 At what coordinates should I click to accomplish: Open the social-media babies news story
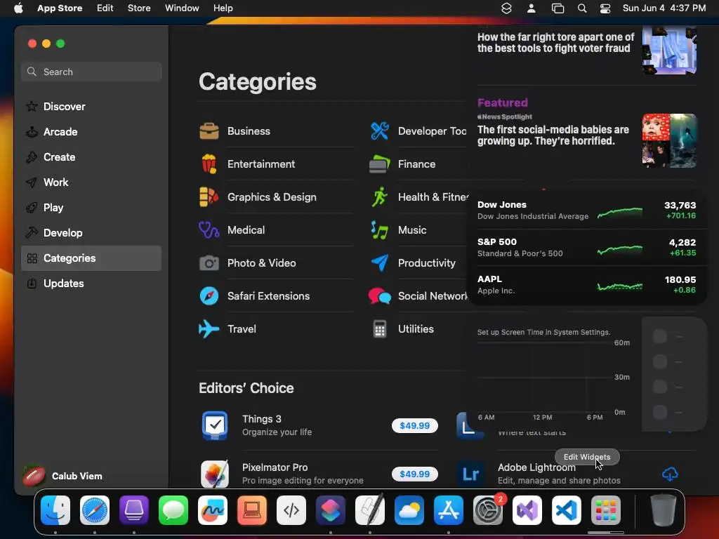pyautogui.click(x=553, y=135)
